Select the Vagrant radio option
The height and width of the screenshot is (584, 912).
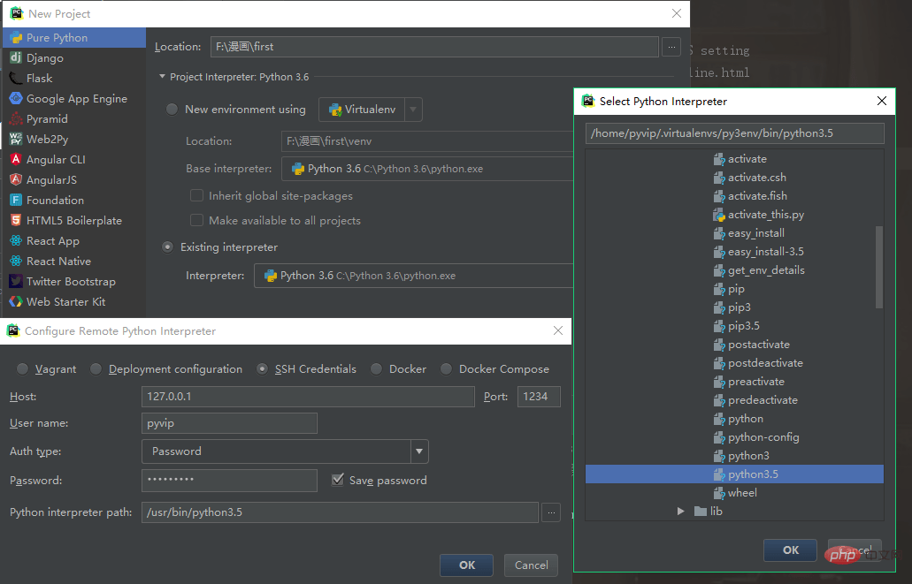pyautogui.click(x=22, y=369)
